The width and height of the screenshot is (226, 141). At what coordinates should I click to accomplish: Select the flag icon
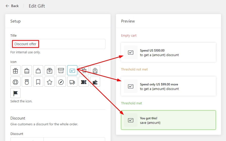pyautogui.click(x=15, y=93)
